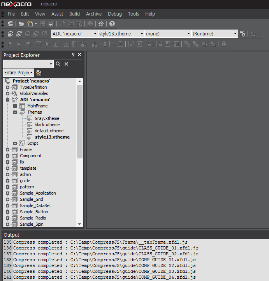Viewport: 269px width, 281px height.
Task: Click the new project icon in the toolbar
Action: pyautogui.click(x=11, y=24)
